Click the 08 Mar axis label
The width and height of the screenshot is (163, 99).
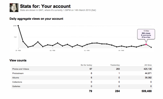tap(121, 50)
